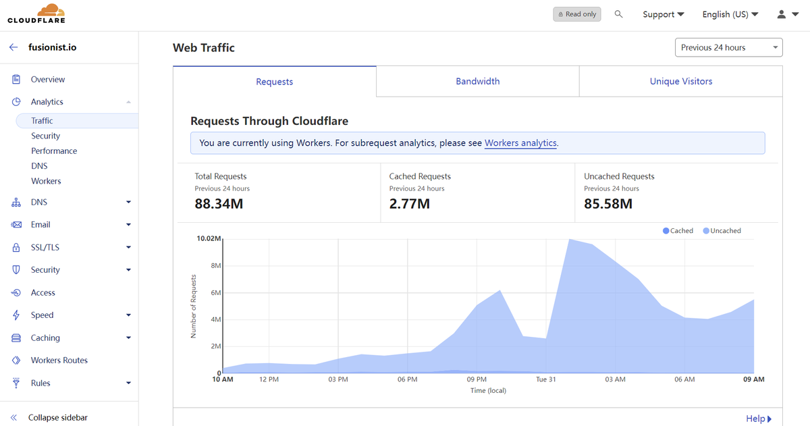Open search with magnifier icon
Viewport: 810px width, 426px height.
click(618, 14)
